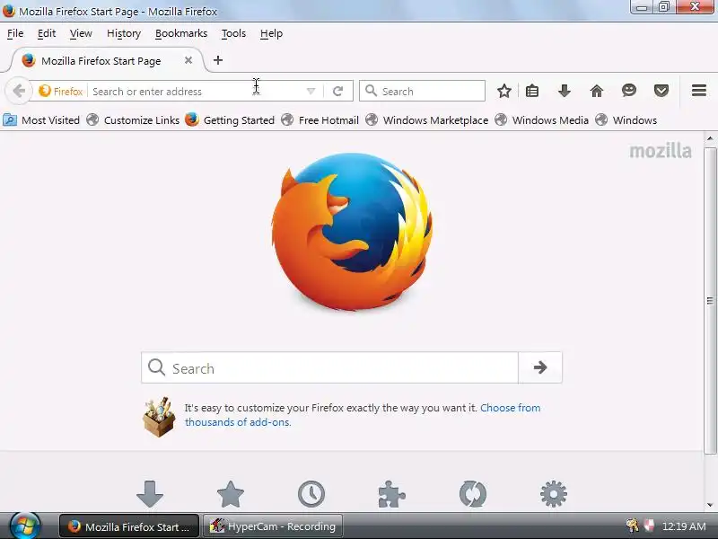Submit page search with arrow button
This screenshot has height=539, width=718.
[540, 367]
